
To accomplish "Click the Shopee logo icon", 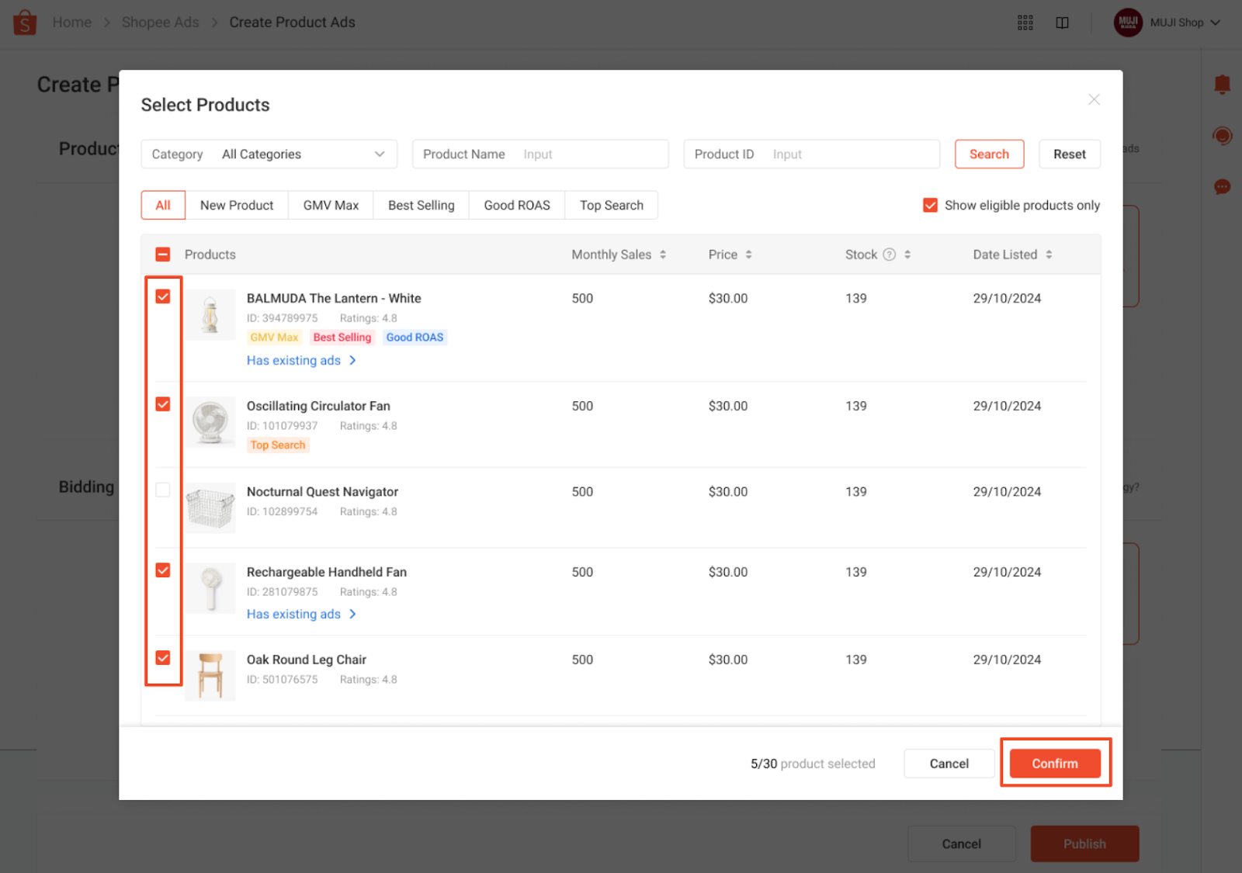I will coord(25,23).
